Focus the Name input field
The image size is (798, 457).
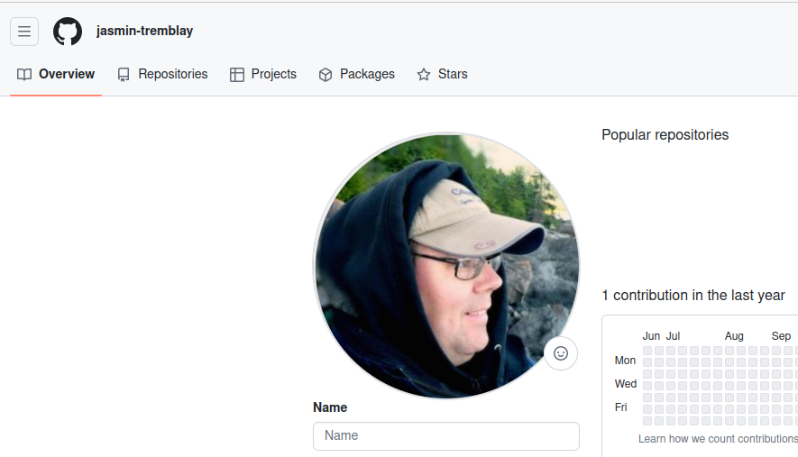(445, 436)
